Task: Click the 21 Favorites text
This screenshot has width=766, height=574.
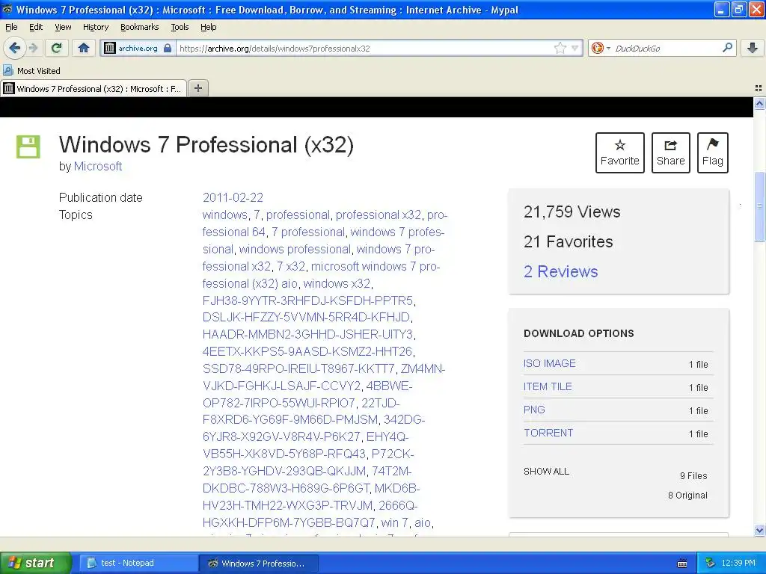Action: 569,241
